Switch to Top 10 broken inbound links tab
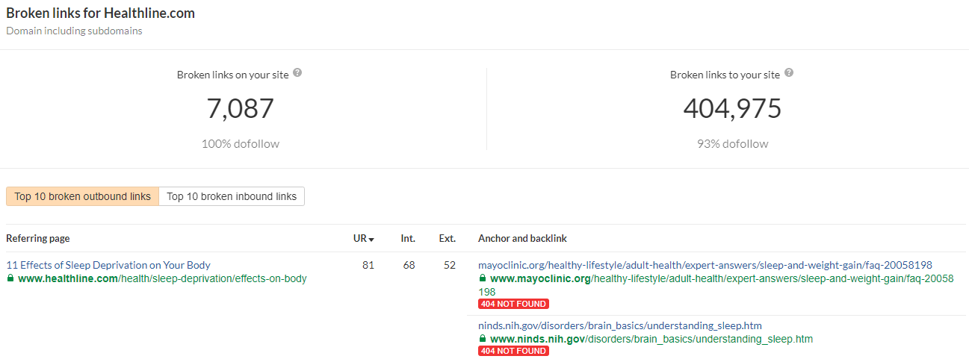The width and height of the screenshot is (969, 359). [x=232, y=196]
